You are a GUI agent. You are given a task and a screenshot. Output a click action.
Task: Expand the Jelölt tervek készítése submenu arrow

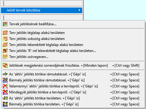point(79,10)
